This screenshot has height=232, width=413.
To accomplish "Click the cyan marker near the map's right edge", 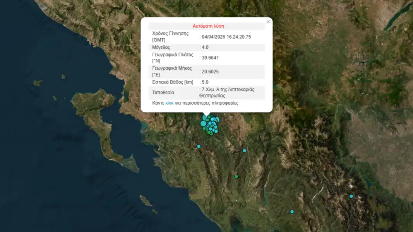I will click(x=351, y=196).
